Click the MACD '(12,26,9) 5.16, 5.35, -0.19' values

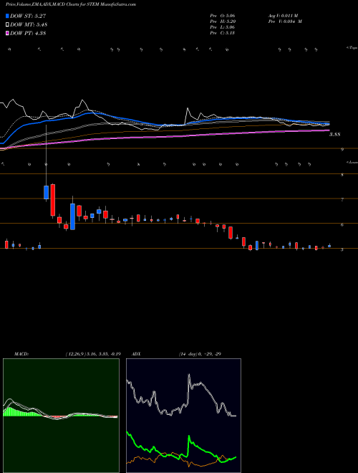pyautogui.click(x=93, y=354)
